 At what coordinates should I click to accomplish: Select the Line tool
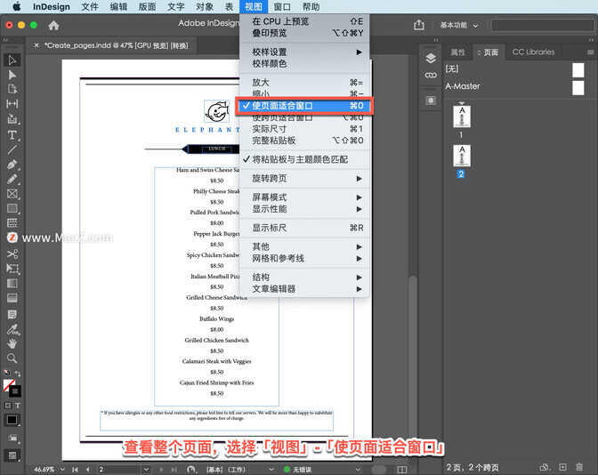point(12,149)
